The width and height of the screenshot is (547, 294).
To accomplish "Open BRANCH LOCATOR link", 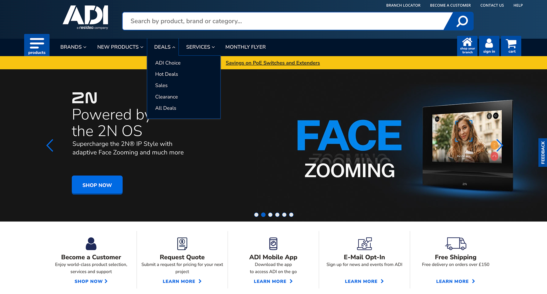I will (x=403, y=5).
